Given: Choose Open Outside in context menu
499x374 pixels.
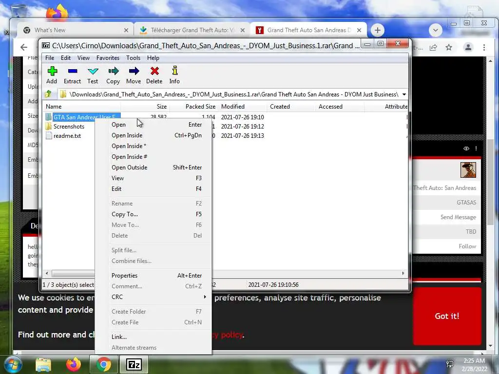Looking at the screenshot, I should coord(154,168).
